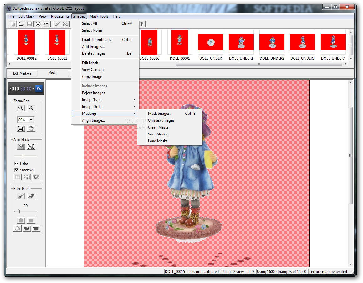The width and height of the screenshot is (363, 283).
Task: Select the DOLL_UNDER thumbnail
Action: pos(210,45)
